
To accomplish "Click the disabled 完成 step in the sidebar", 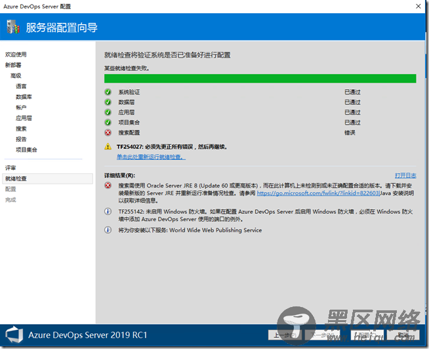I will [x=10, y=200].
